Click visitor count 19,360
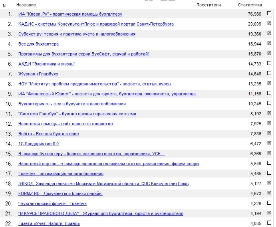The width and height of the screenshot is (276, 227). [254, 34]
